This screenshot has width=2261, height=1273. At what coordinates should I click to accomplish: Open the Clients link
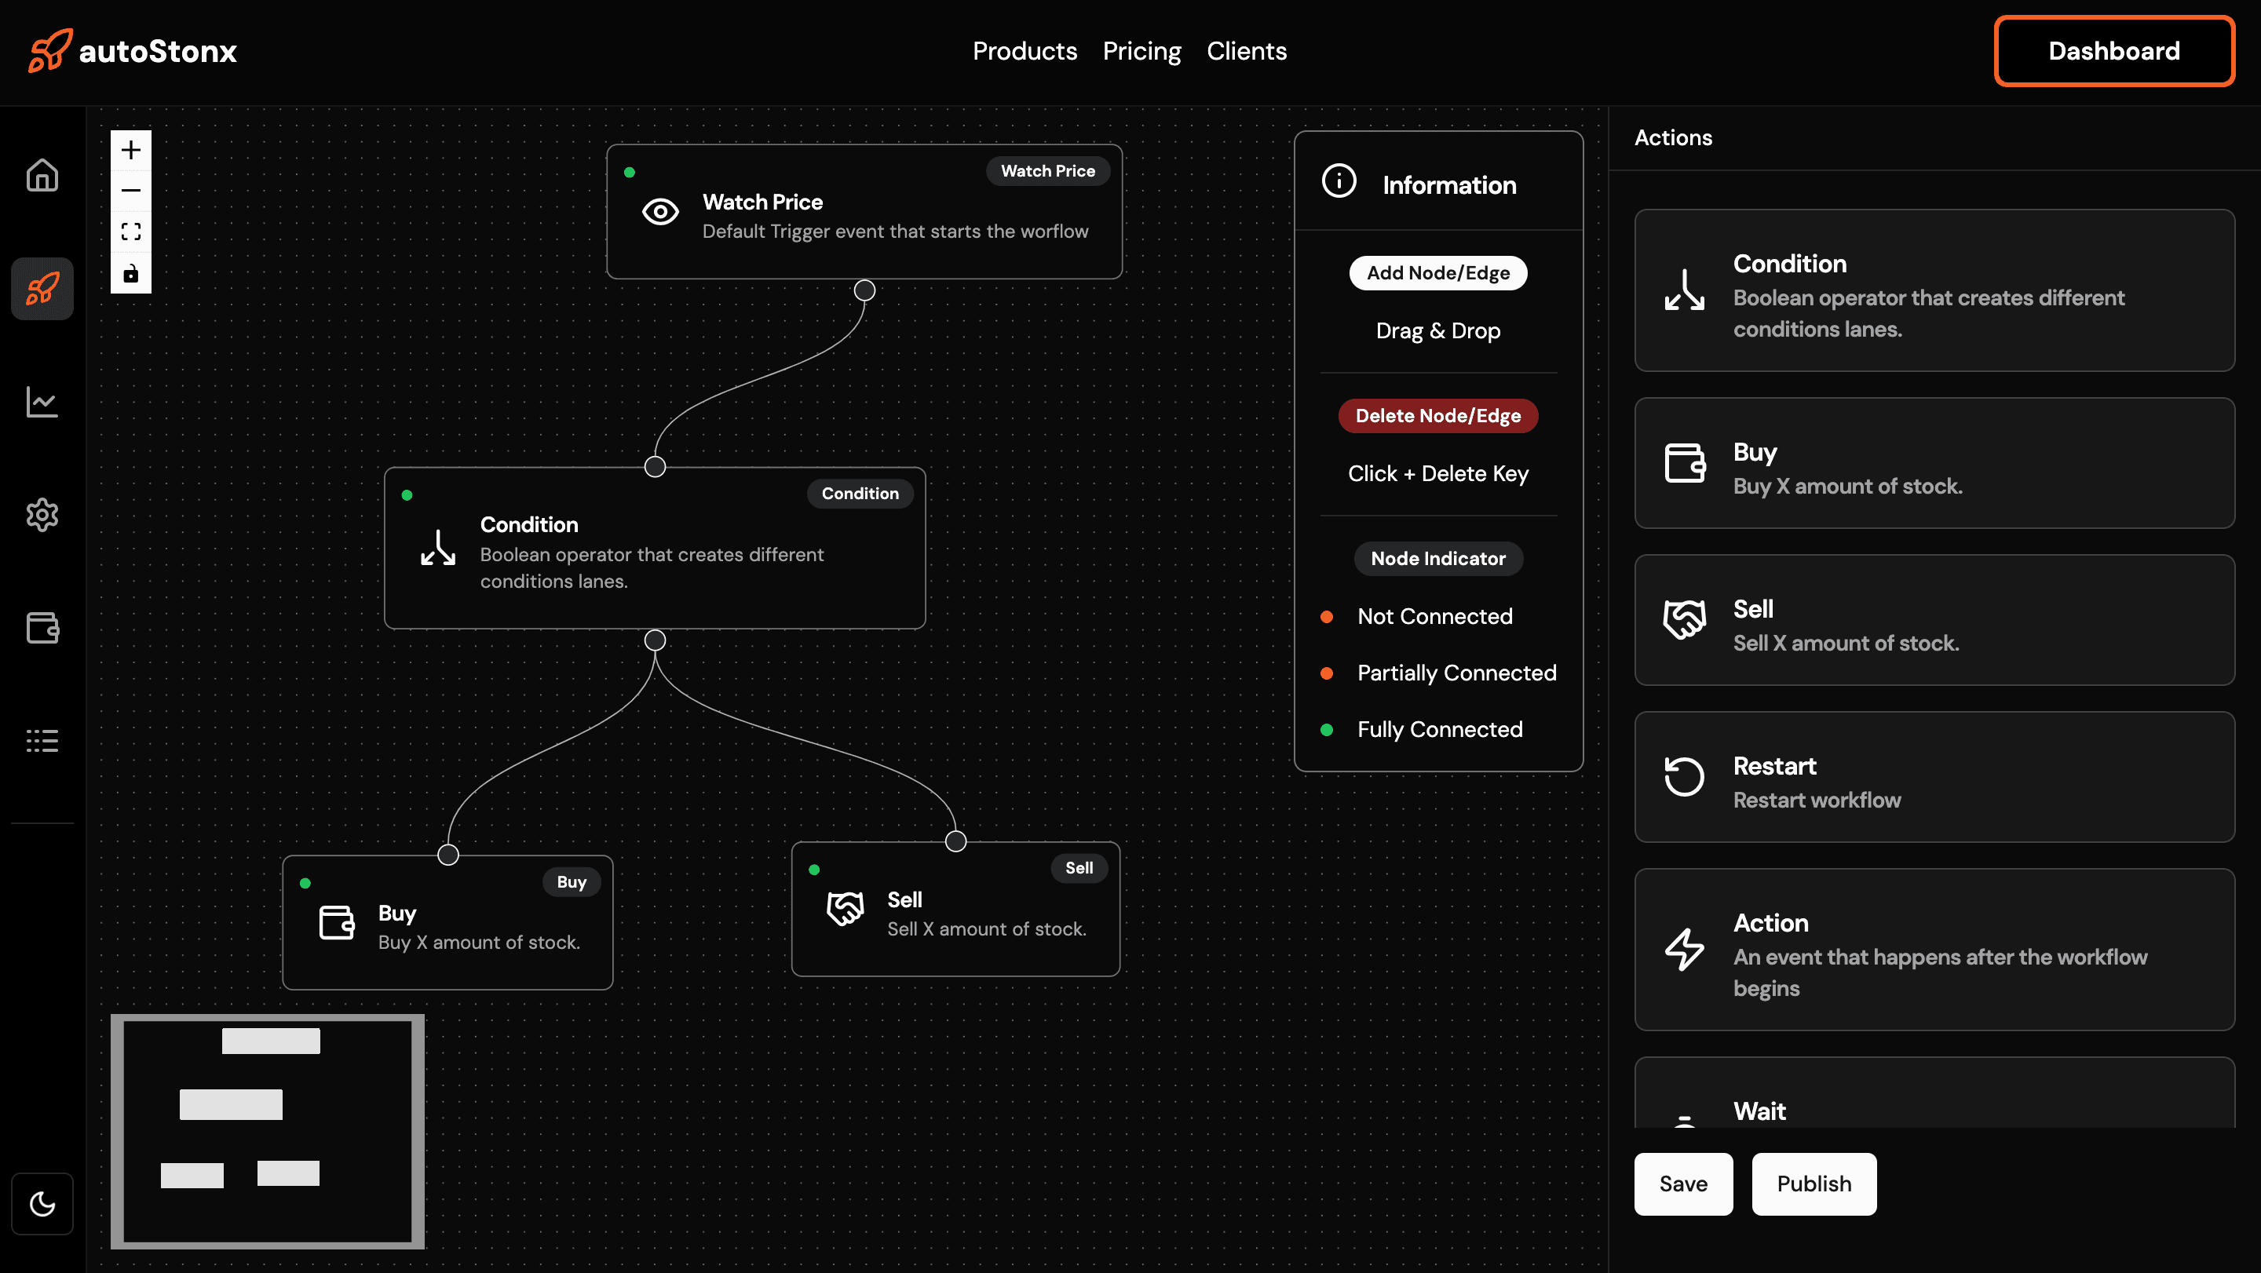(1247, 51)
